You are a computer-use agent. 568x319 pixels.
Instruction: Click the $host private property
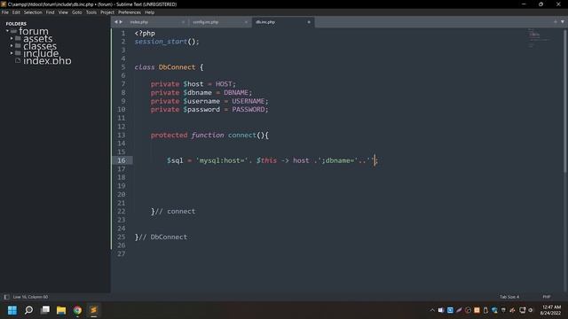tap(193, 84)
